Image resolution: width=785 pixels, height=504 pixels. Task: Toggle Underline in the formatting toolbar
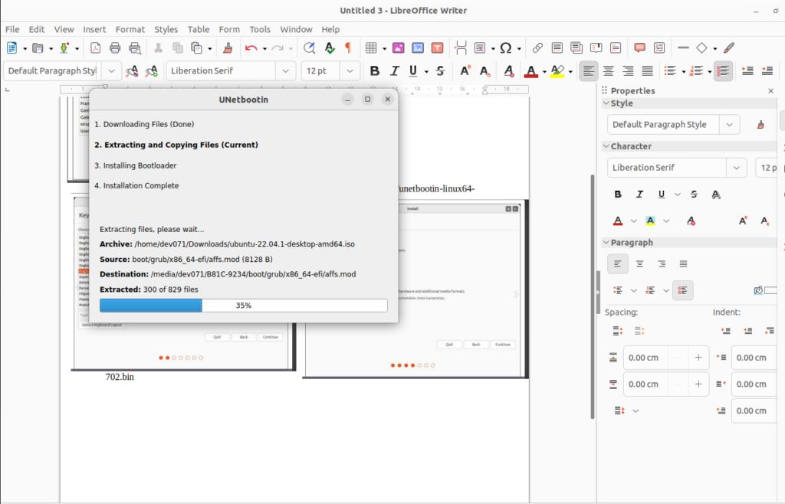(x=413, y=71)
